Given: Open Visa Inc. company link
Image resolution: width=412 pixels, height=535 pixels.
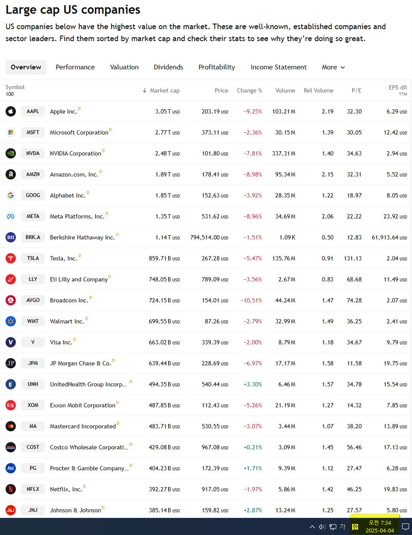Looking at the screenshot, I should click(61, 342).
